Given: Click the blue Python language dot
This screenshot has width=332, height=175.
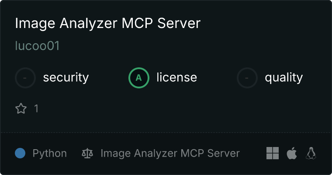Looking at the screenshot, I should coord(20,153).
